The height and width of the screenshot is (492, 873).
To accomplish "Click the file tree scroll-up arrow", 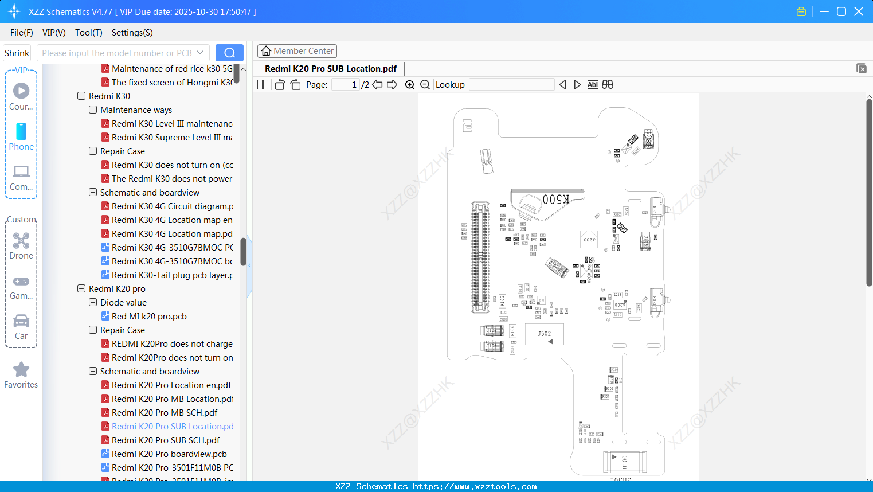I will click(x=243, y=69).
